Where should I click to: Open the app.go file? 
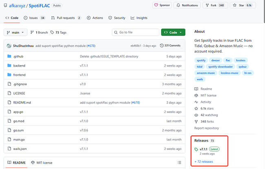point(18,112)
